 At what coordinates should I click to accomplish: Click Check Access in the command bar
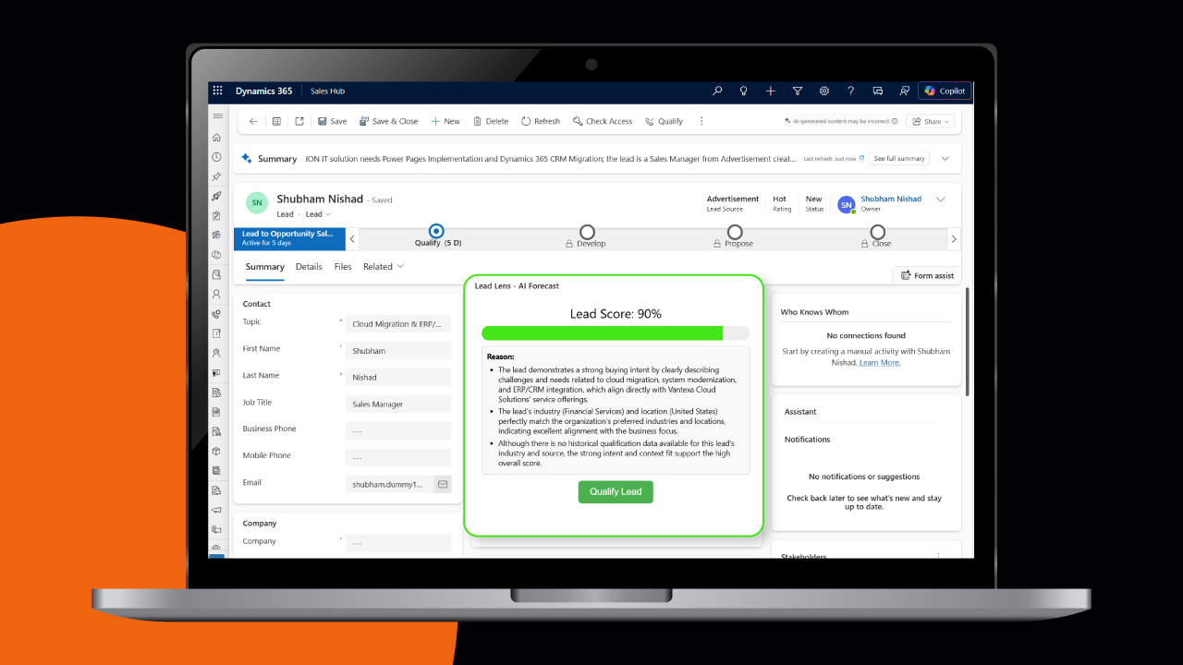point(603,121)
